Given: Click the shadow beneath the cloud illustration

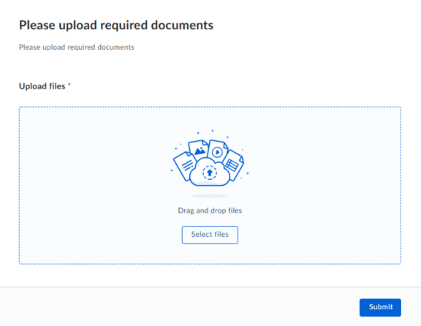Looking at the screenshot, I should coord(210,196).
